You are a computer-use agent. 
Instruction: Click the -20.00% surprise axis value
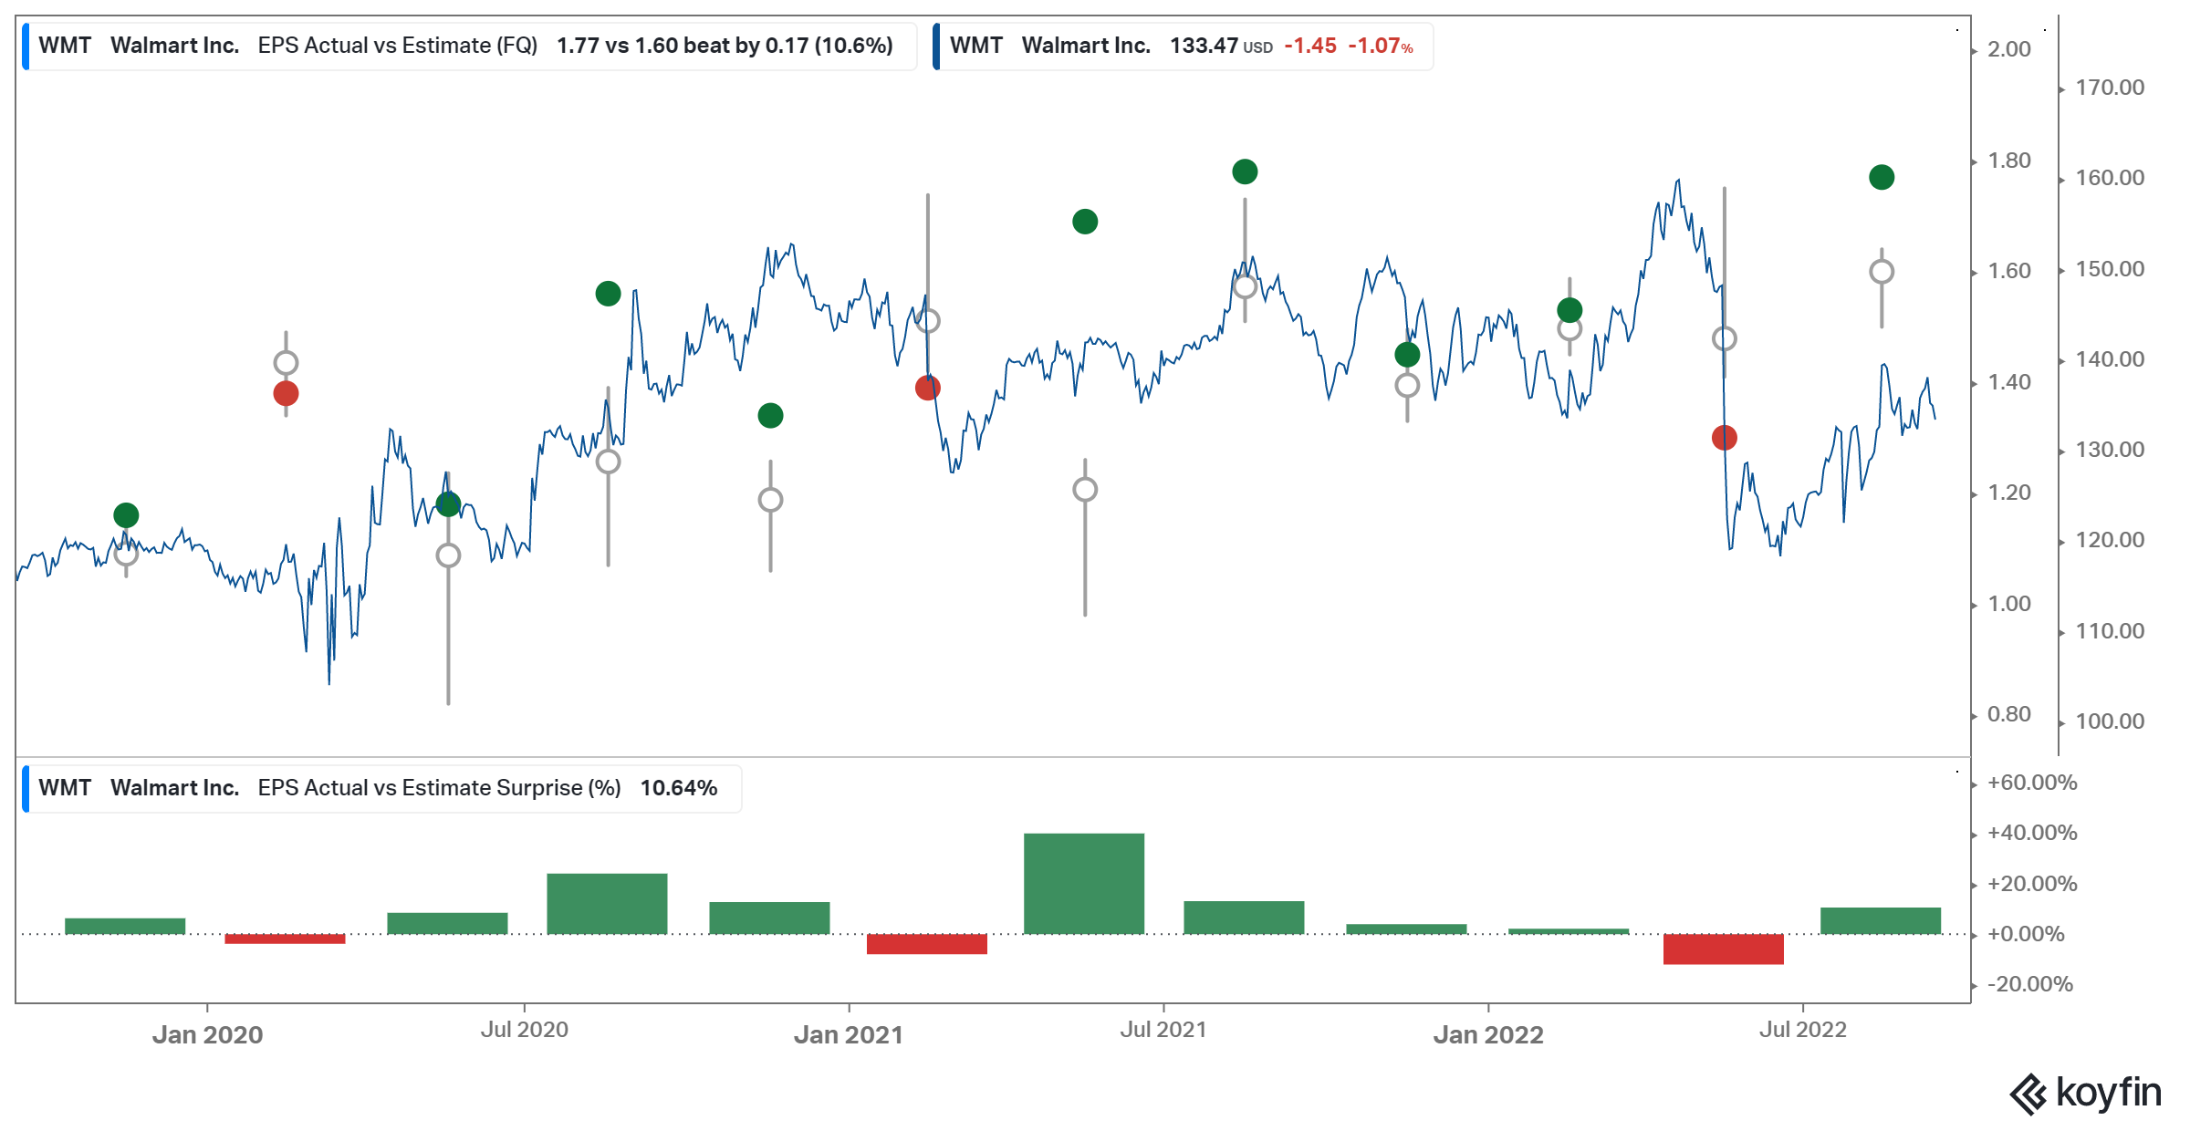pos(2030,984)
